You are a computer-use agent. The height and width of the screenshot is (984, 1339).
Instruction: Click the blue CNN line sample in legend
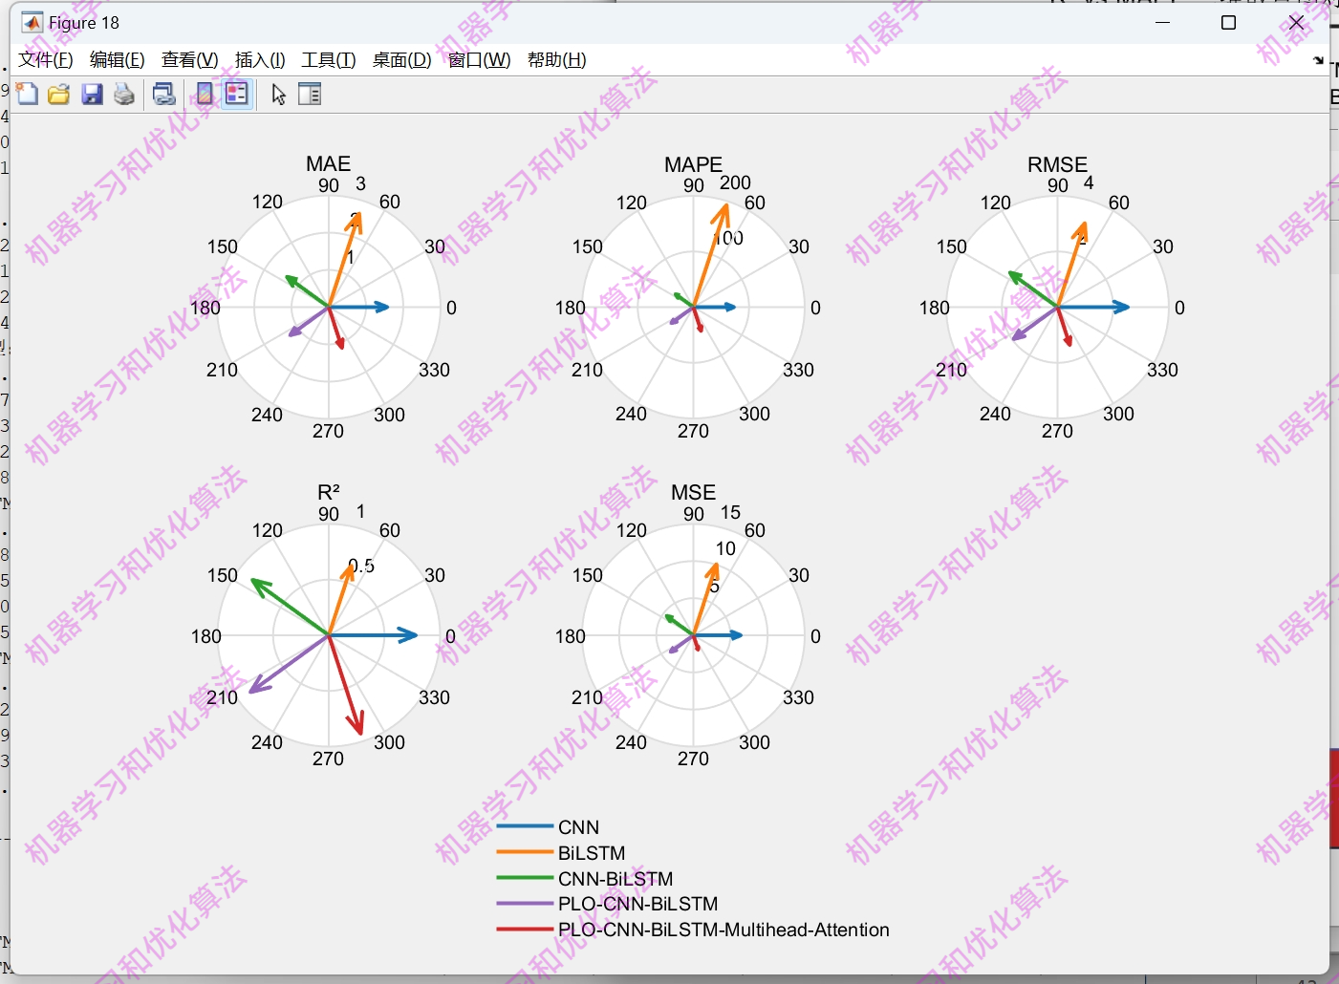(525, 826)
